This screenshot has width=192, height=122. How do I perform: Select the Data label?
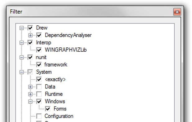pyautogui.click(x=50, y=87)
